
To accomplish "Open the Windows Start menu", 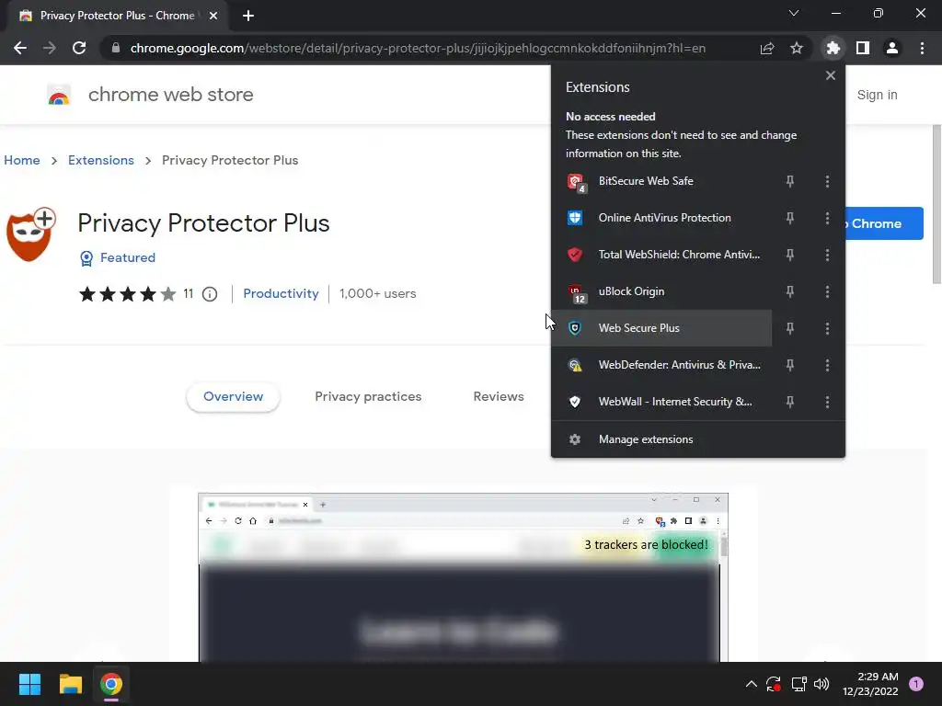I will point(29,684).
